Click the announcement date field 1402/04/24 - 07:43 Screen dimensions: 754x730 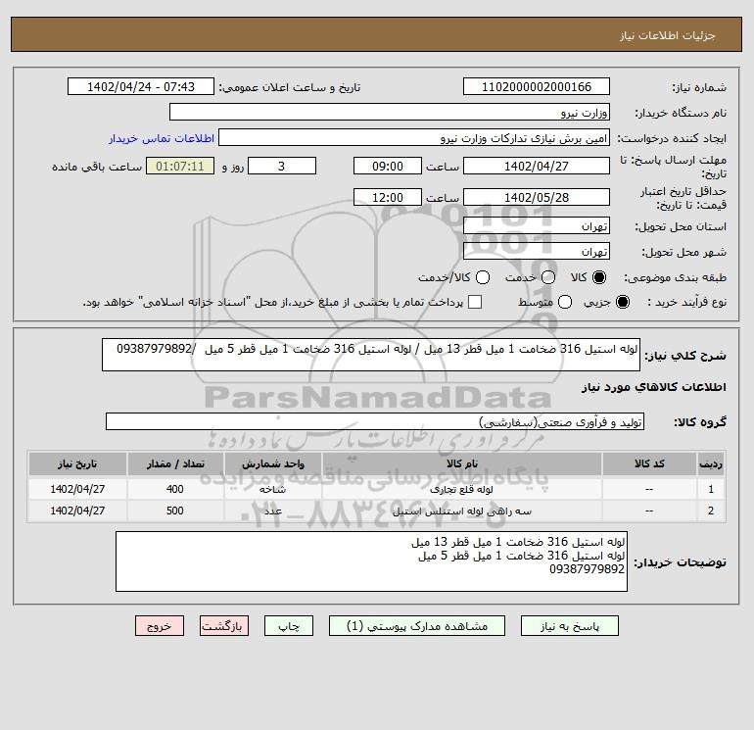click(x=141, y=86)
